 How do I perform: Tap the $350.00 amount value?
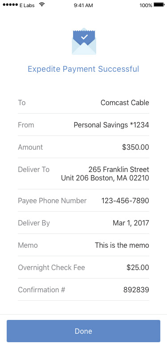click(135, 147)
